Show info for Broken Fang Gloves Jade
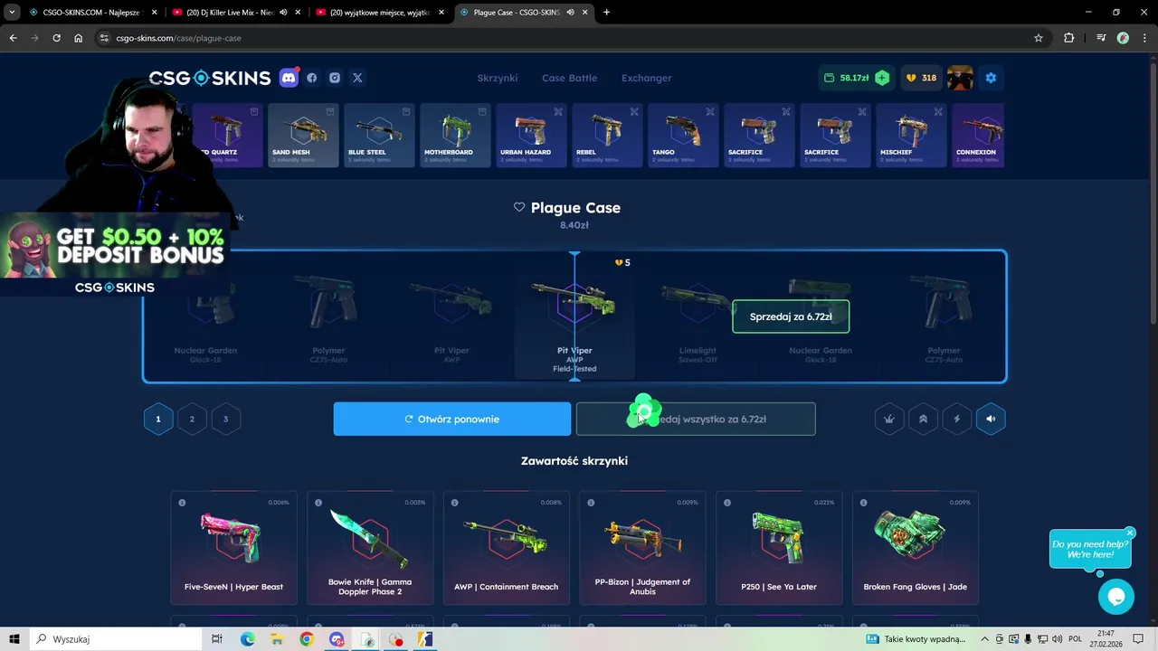Image resolution: width=1158 pixels, height=651 pixels. [864, 503]
